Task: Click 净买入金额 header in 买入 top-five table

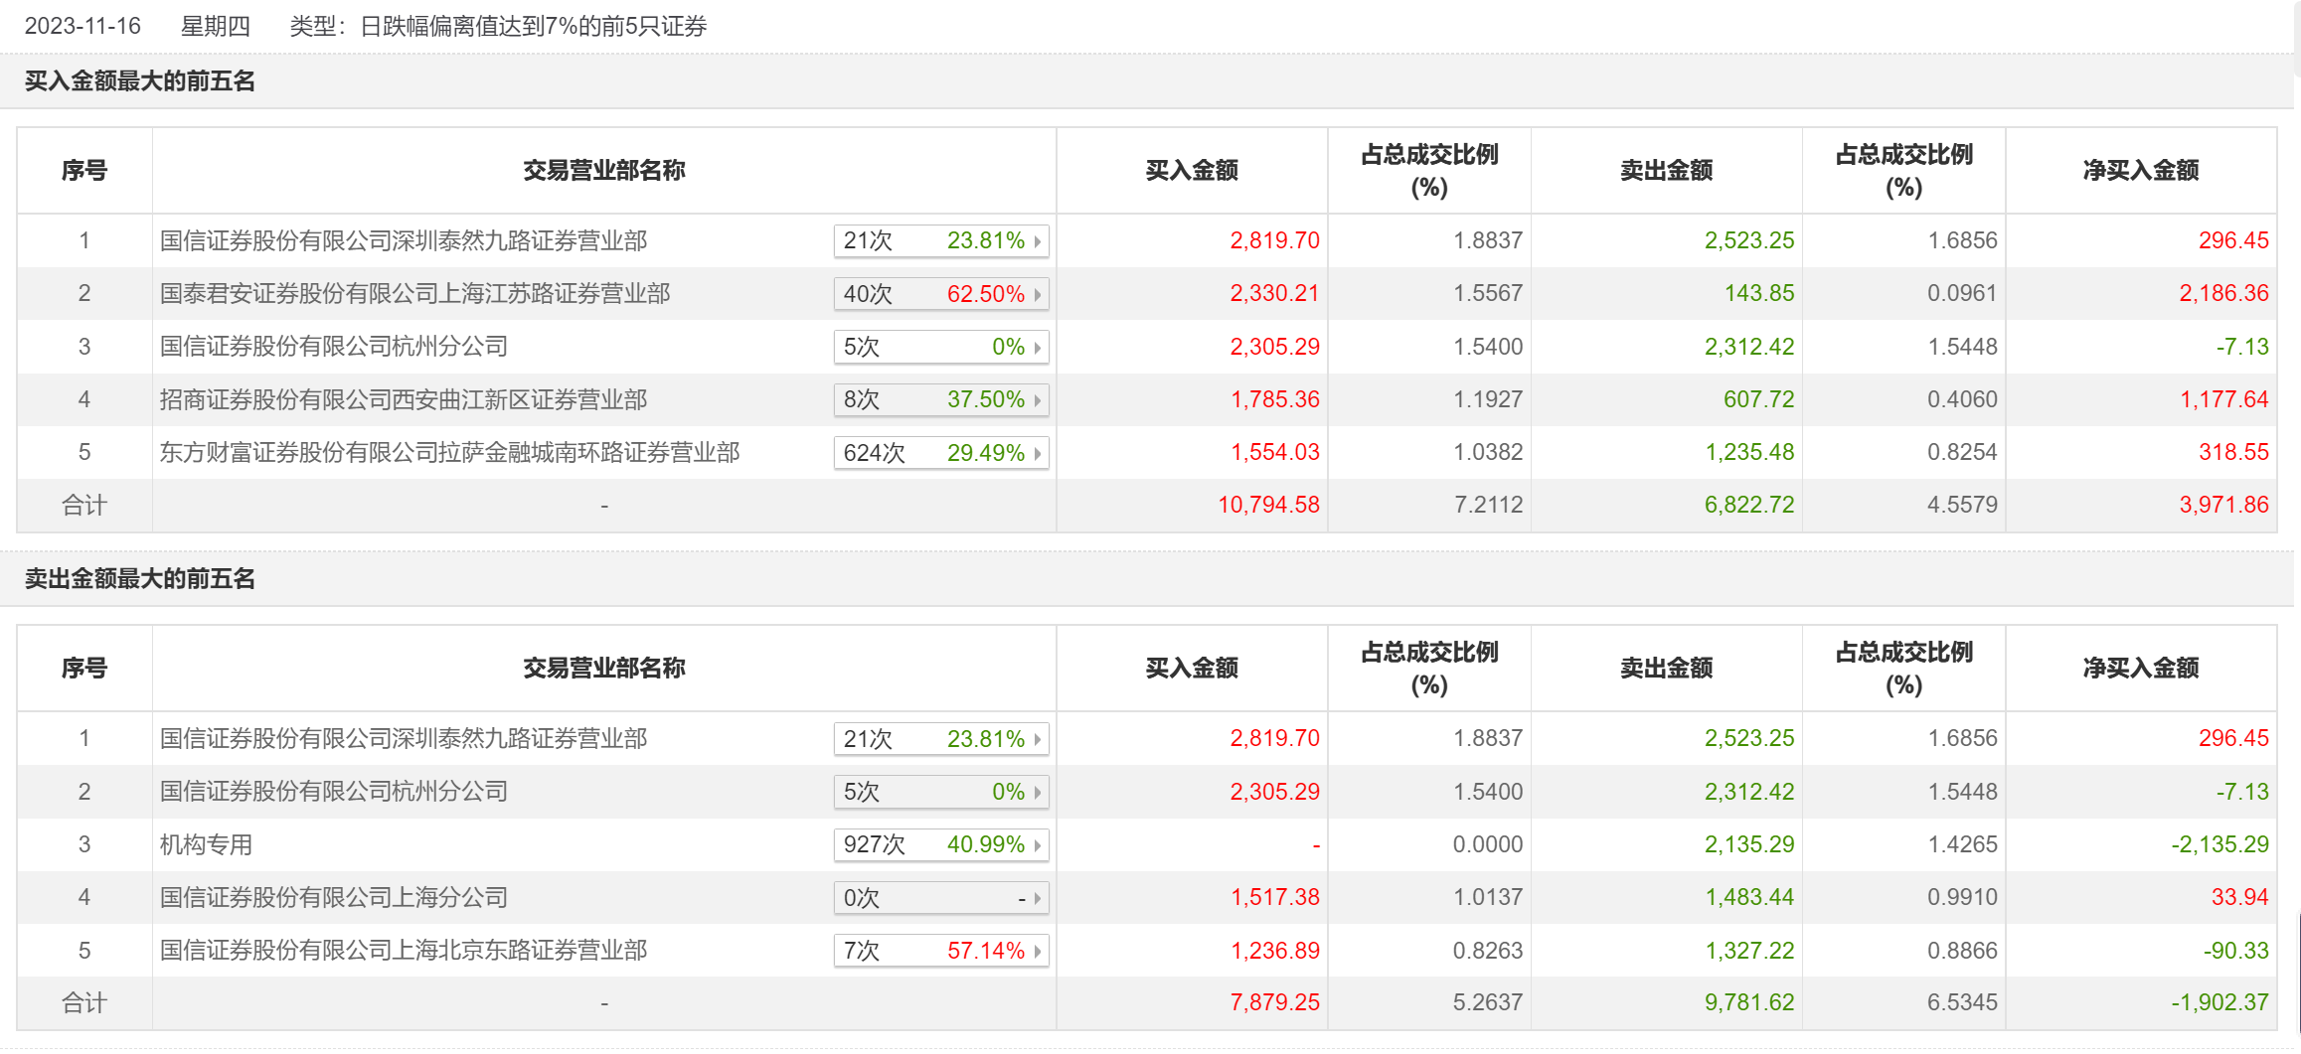Action: point(2141,171)
